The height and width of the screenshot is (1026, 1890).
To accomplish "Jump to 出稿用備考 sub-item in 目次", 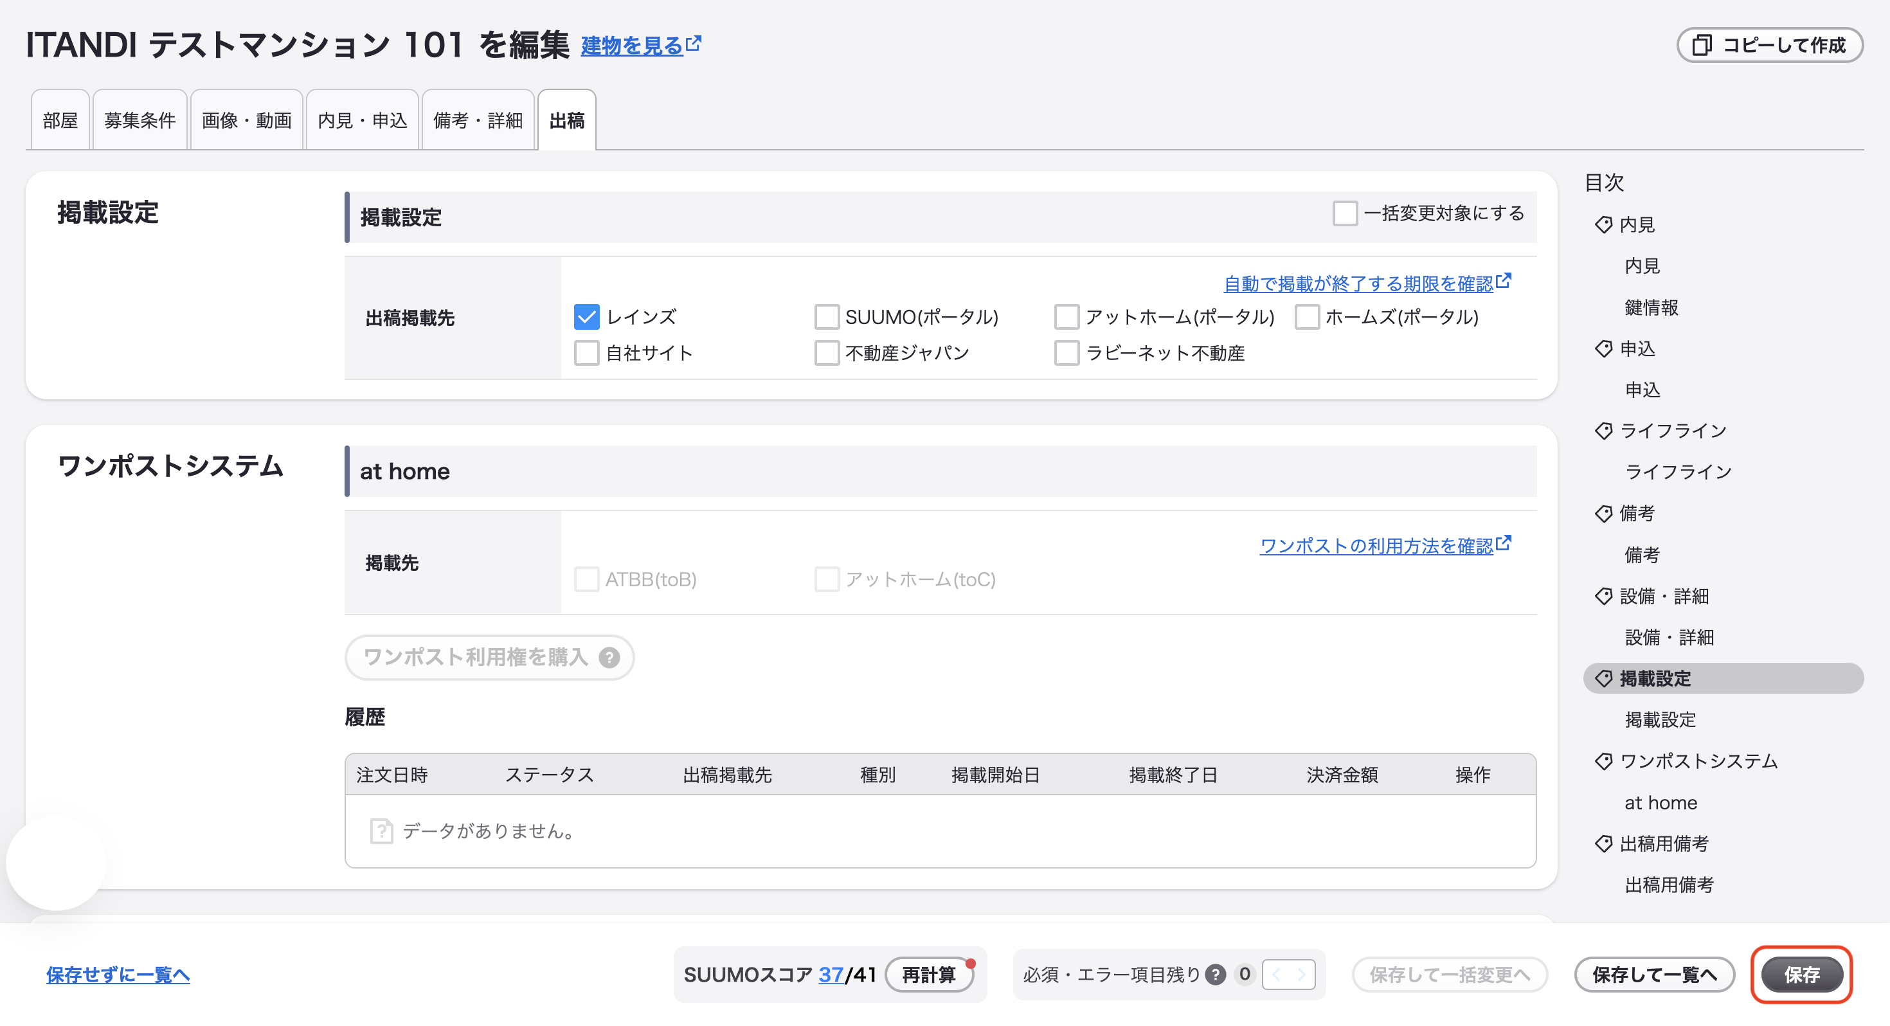I will [1669, 885].
